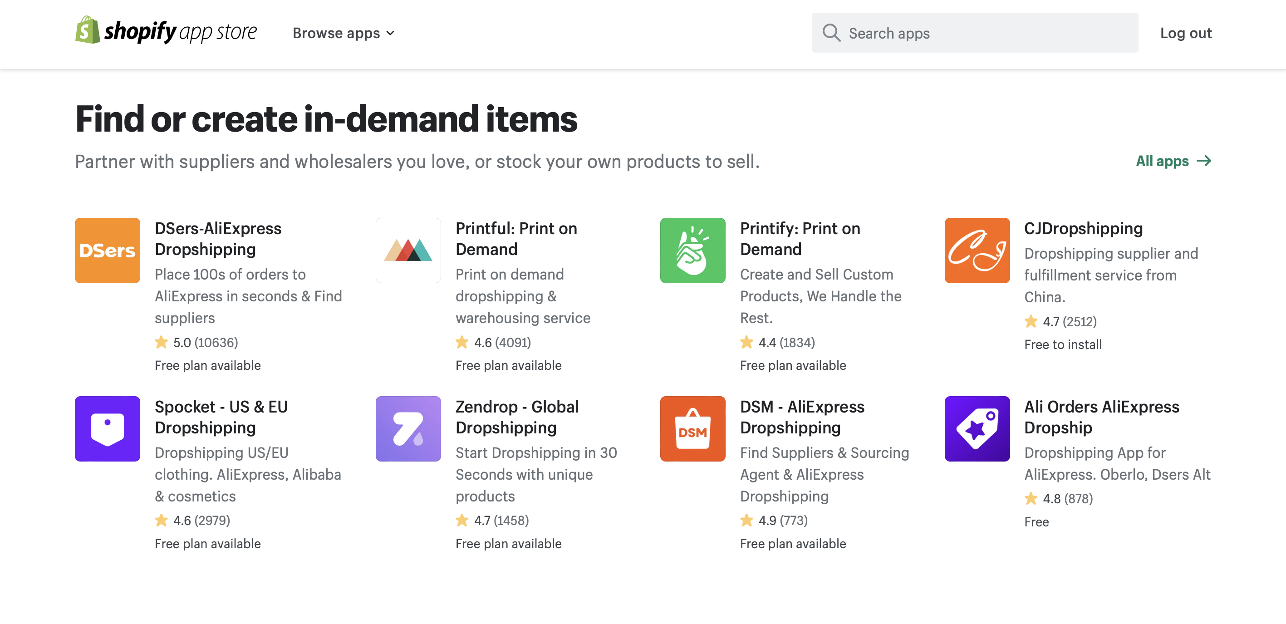Click Ali Orders 'Free' pricing text
Screen dimensions: 1286x624
1036,522
